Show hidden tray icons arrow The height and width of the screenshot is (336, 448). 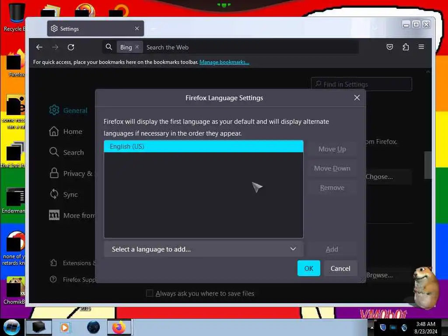click(x=372, y=327)
